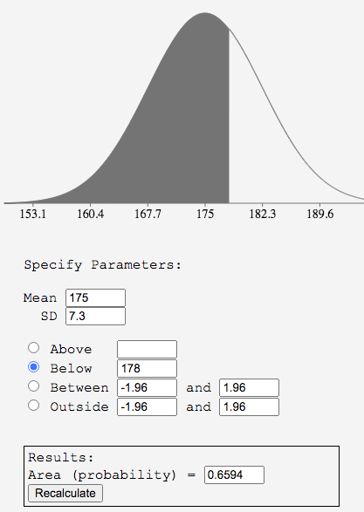The height and width of the screenshot is (512, 364).
Task: Click the Area probability result field
Action: [234, 474]
